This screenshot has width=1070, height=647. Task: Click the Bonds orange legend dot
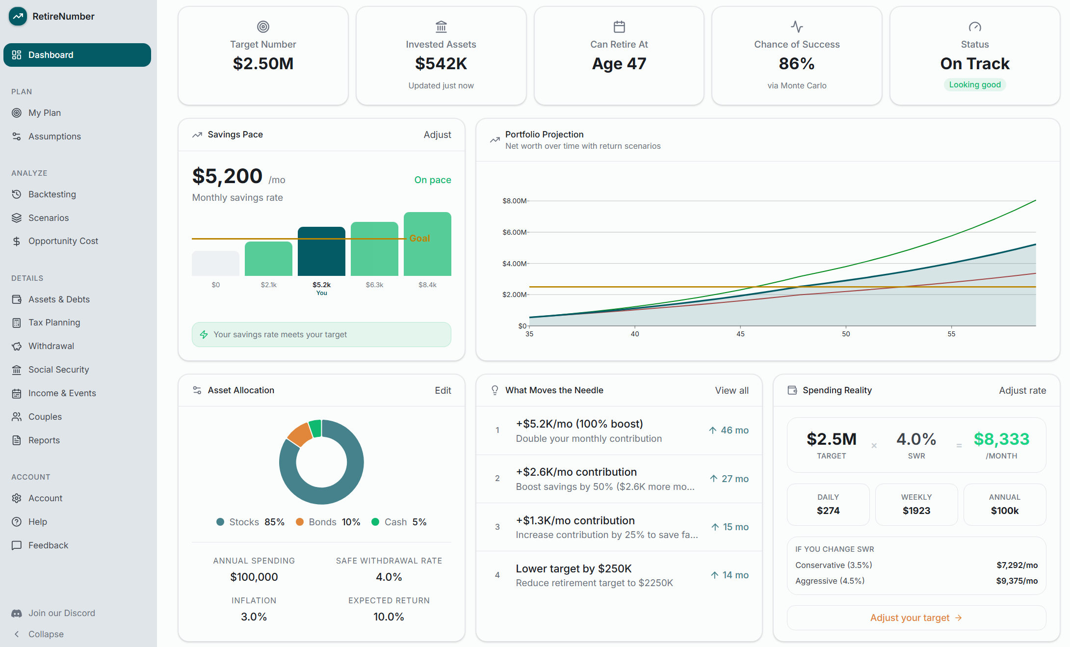coord(300,522)
